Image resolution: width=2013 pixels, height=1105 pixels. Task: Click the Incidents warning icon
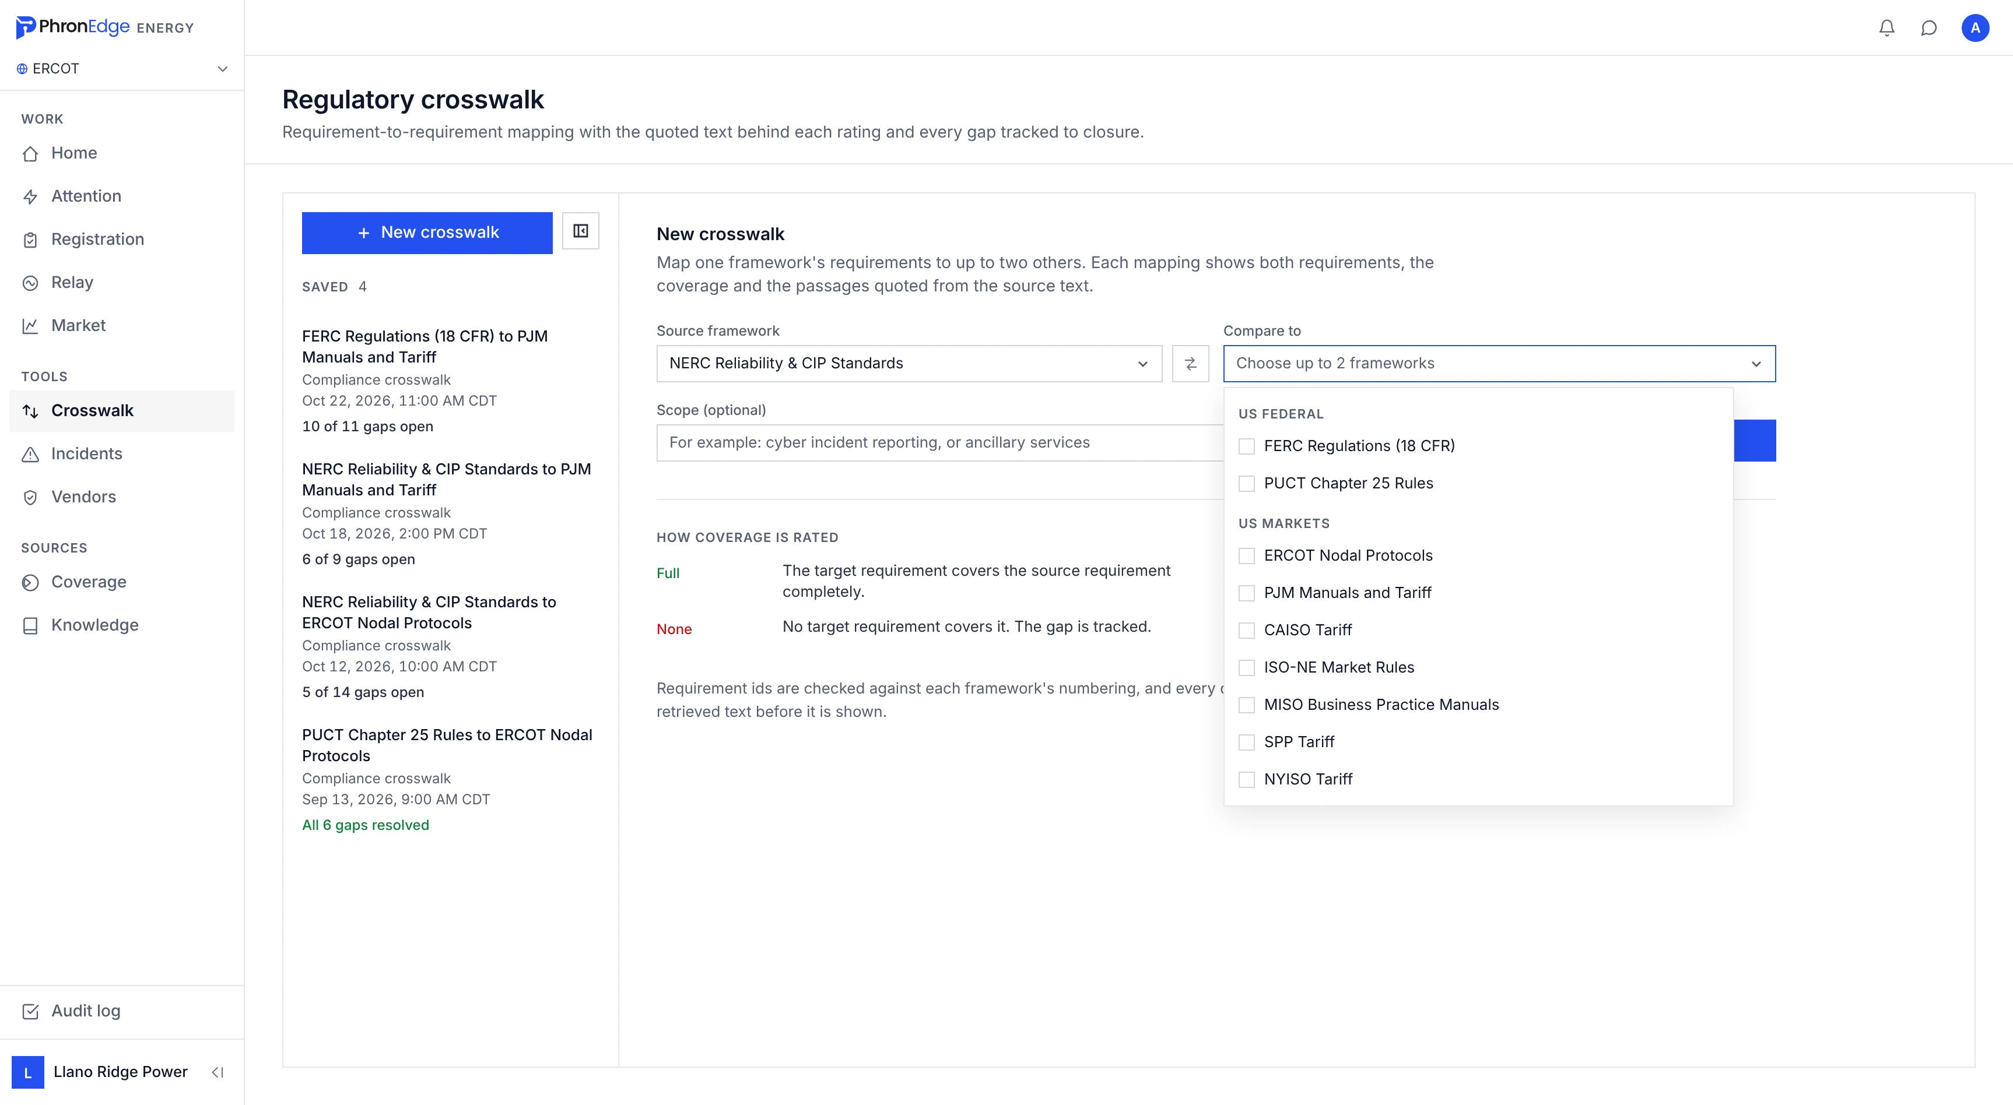point(30,455)
